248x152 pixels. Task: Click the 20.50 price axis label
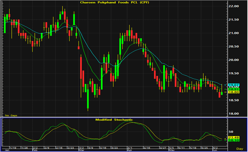click(234, 47)
